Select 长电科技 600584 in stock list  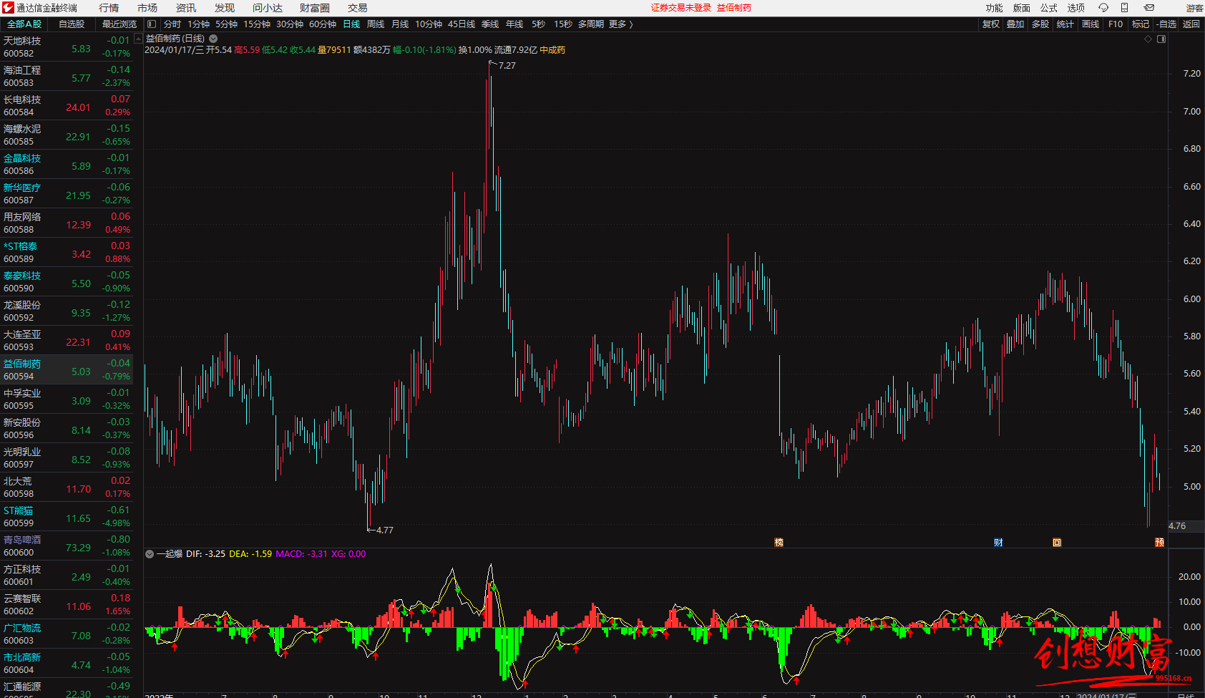pos(67,106)
